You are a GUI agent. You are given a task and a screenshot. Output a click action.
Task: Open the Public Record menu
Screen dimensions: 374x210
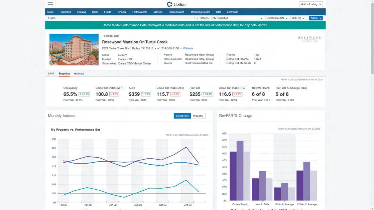176,12
